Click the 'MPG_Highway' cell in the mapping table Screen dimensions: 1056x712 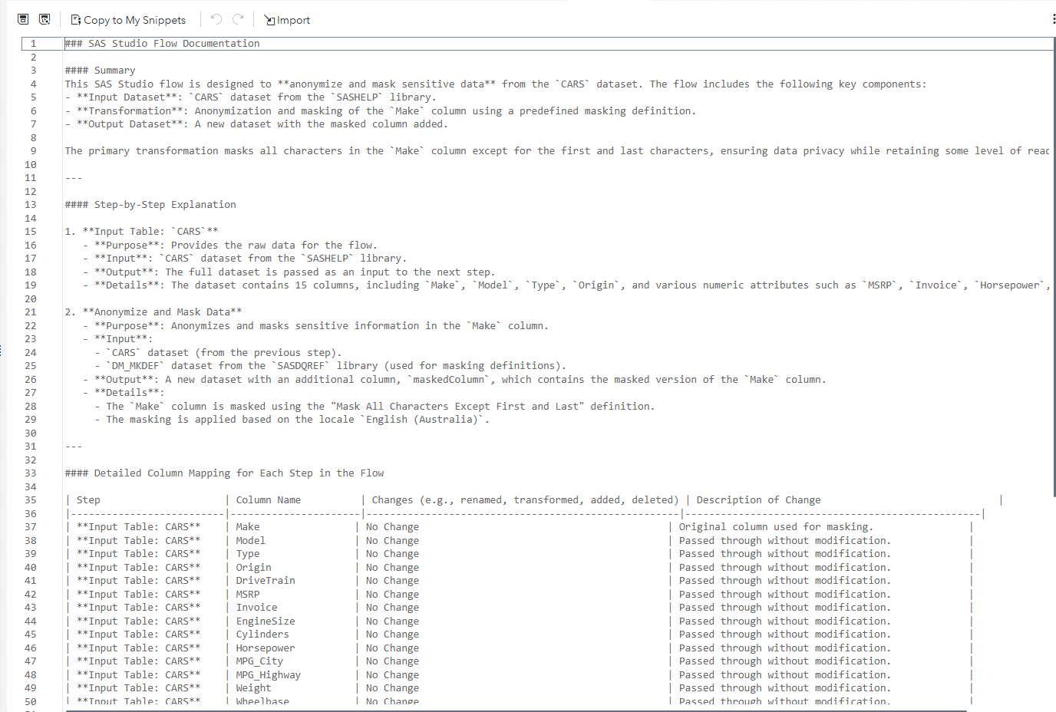point(269,675)
